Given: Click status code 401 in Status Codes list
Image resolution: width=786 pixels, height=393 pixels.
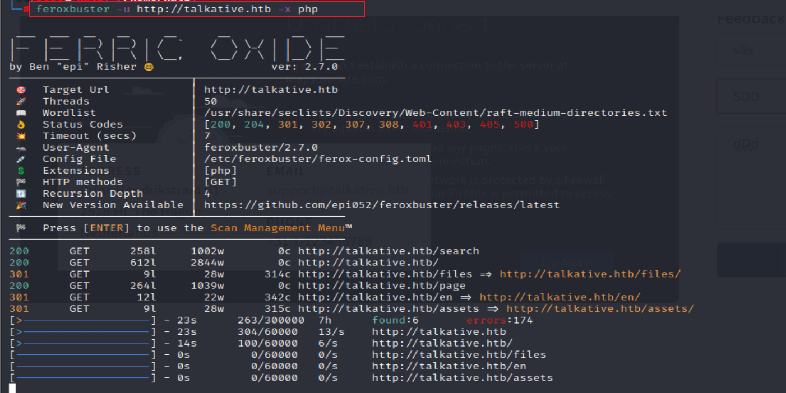Looking at the screenshot, I should [422, 124].
